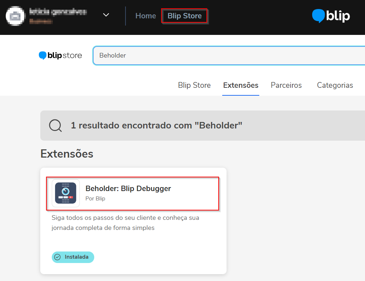
Task: Click the blip store logo
Action: tap(60, 55)
